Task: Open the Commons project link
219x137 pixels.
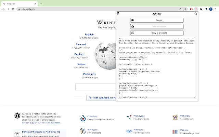Action: 92,116
